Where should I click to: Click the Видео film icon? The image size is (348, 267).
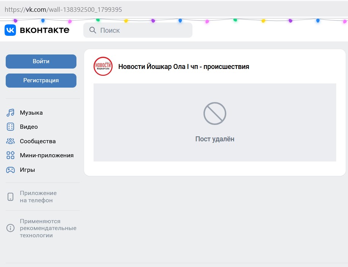coord(10,127)
